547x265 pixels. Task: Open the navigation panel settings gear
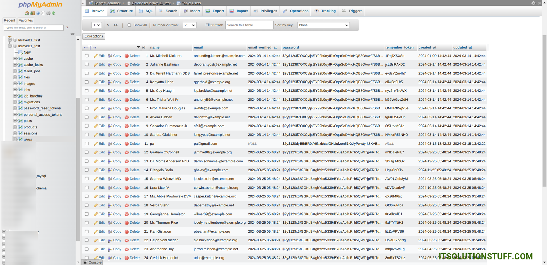tap(48, 13)
